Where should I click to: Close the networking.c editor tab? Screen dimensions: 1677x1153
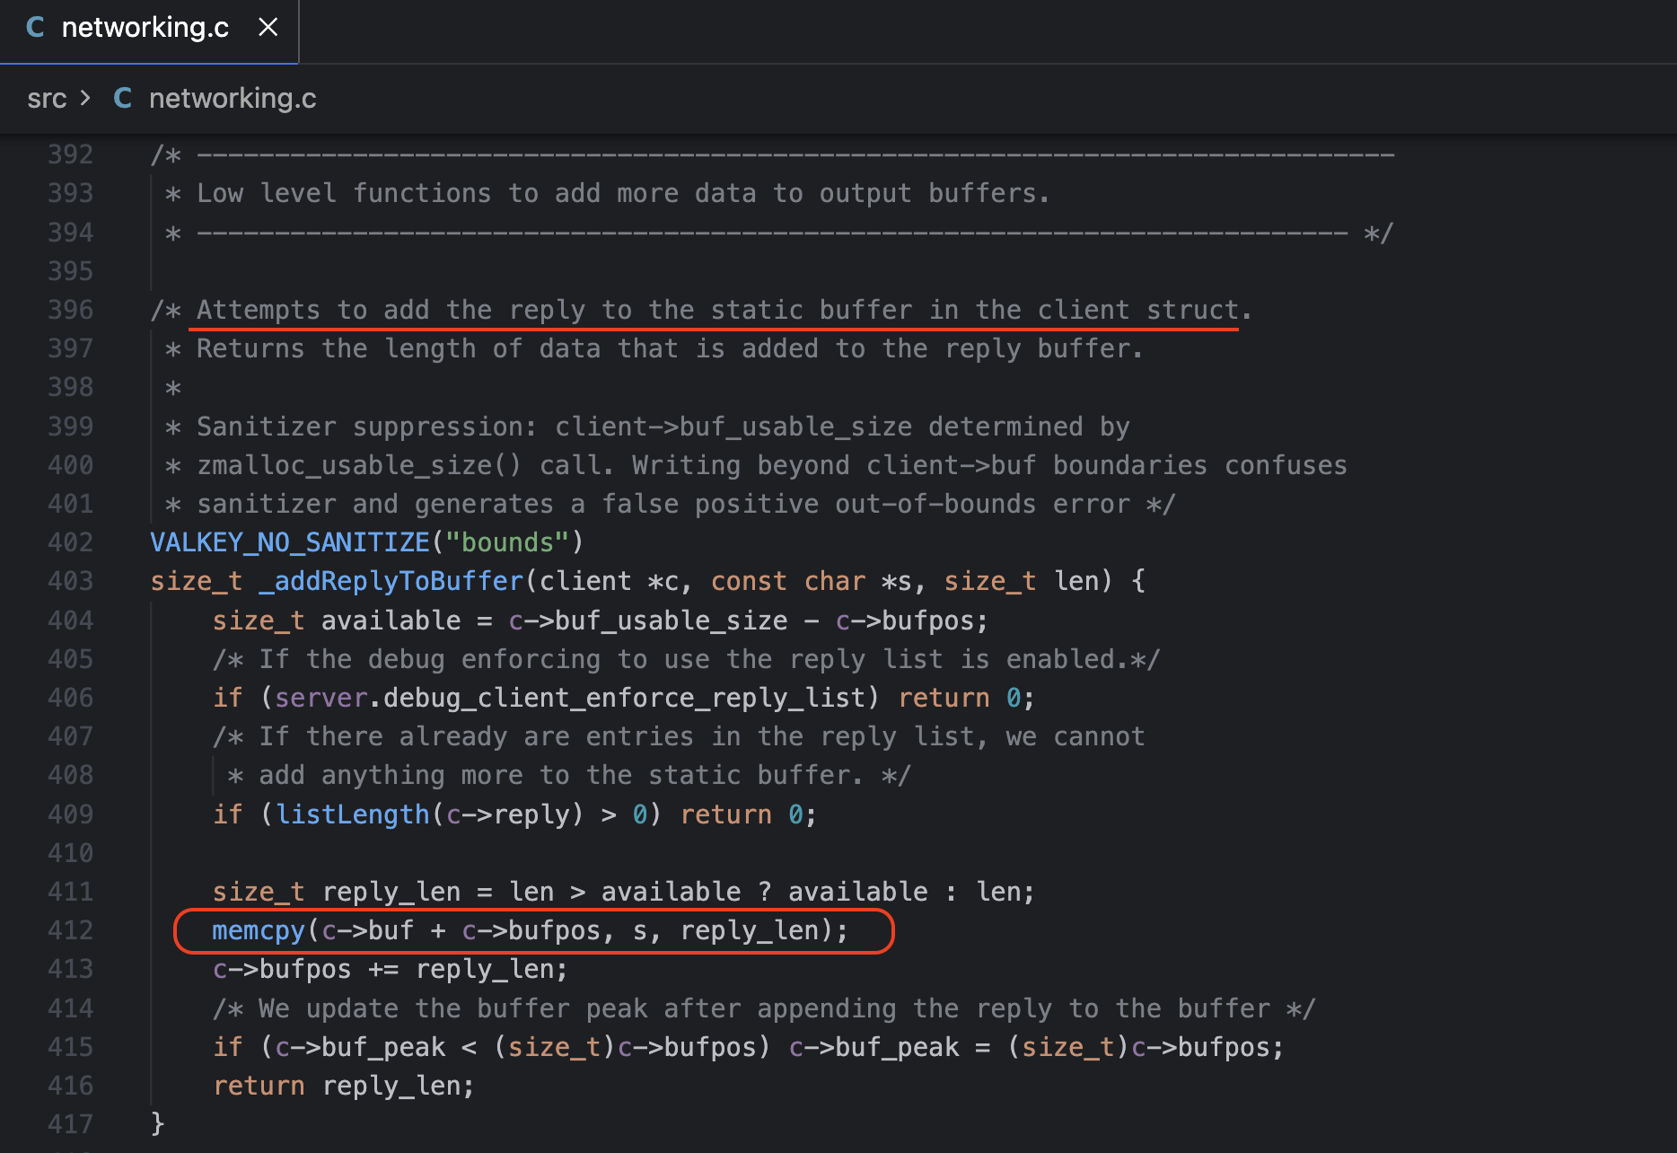click(x=268, y=28)
